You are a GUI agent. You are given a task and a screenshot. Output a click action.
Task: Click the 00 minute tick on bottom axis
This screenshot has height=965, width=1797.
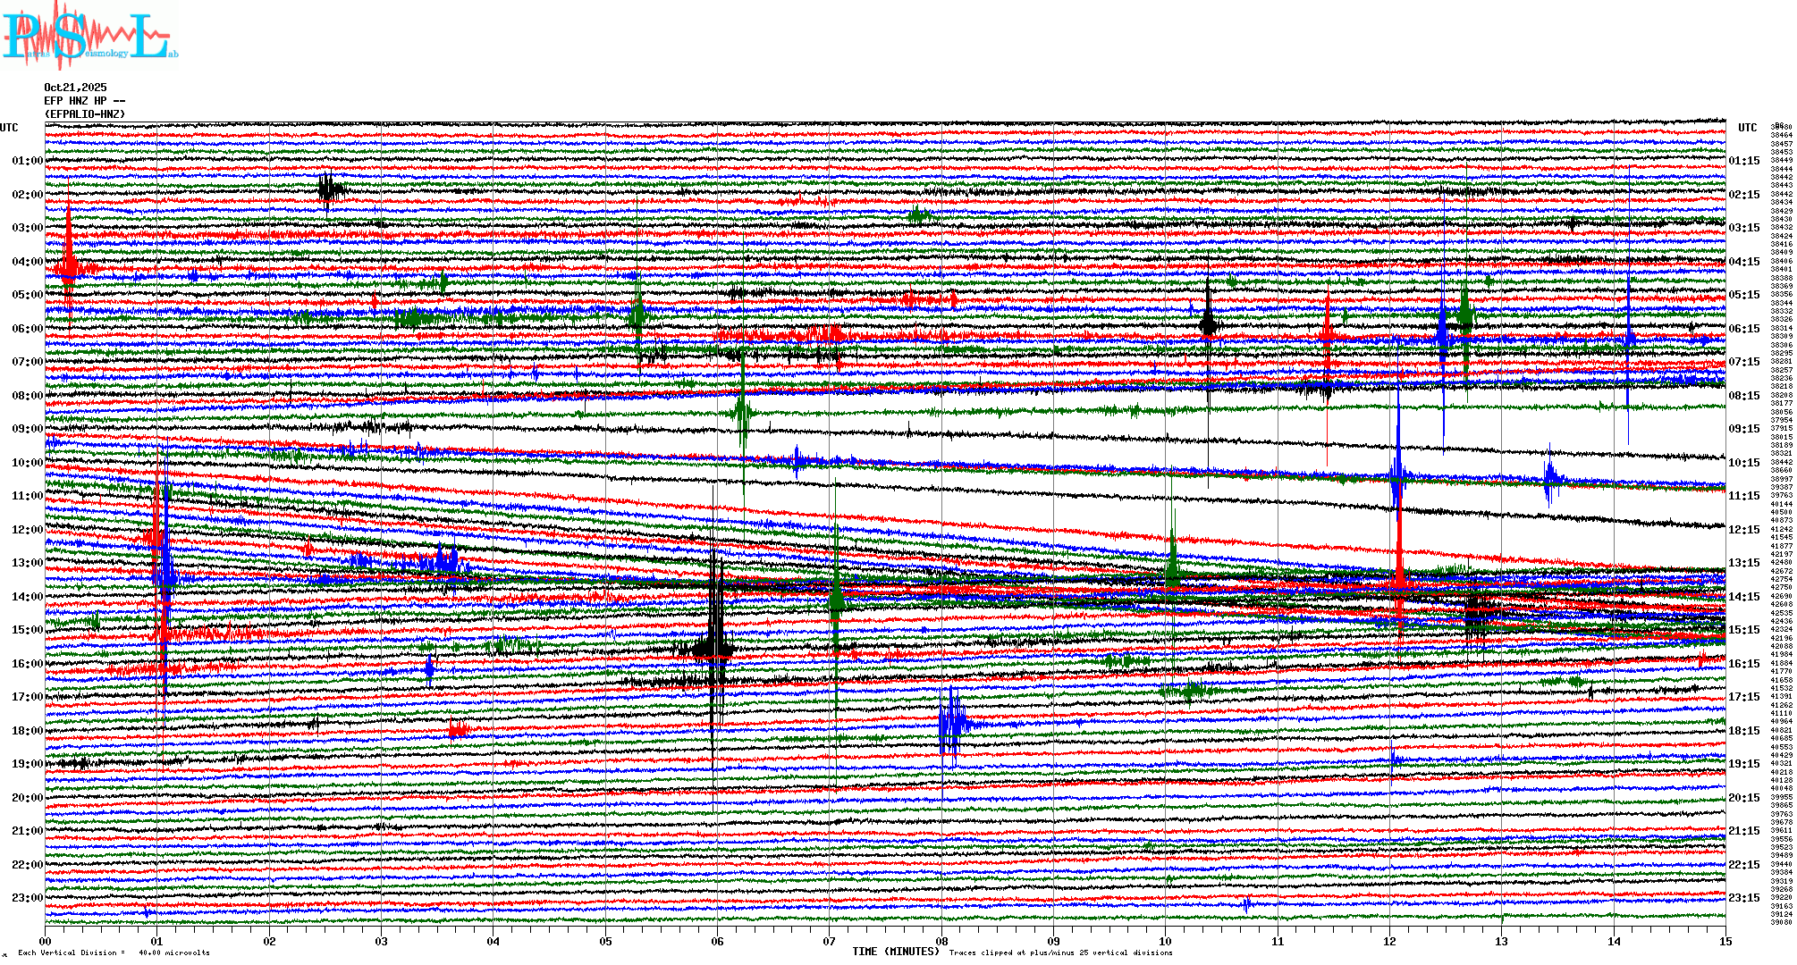click(46, 942)
